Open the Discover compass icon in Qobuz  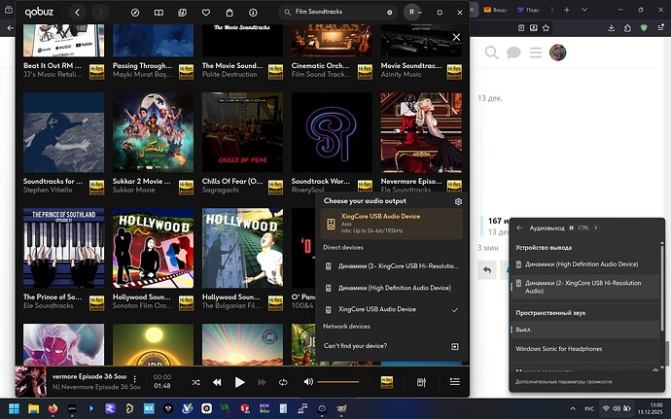point(135,13)
